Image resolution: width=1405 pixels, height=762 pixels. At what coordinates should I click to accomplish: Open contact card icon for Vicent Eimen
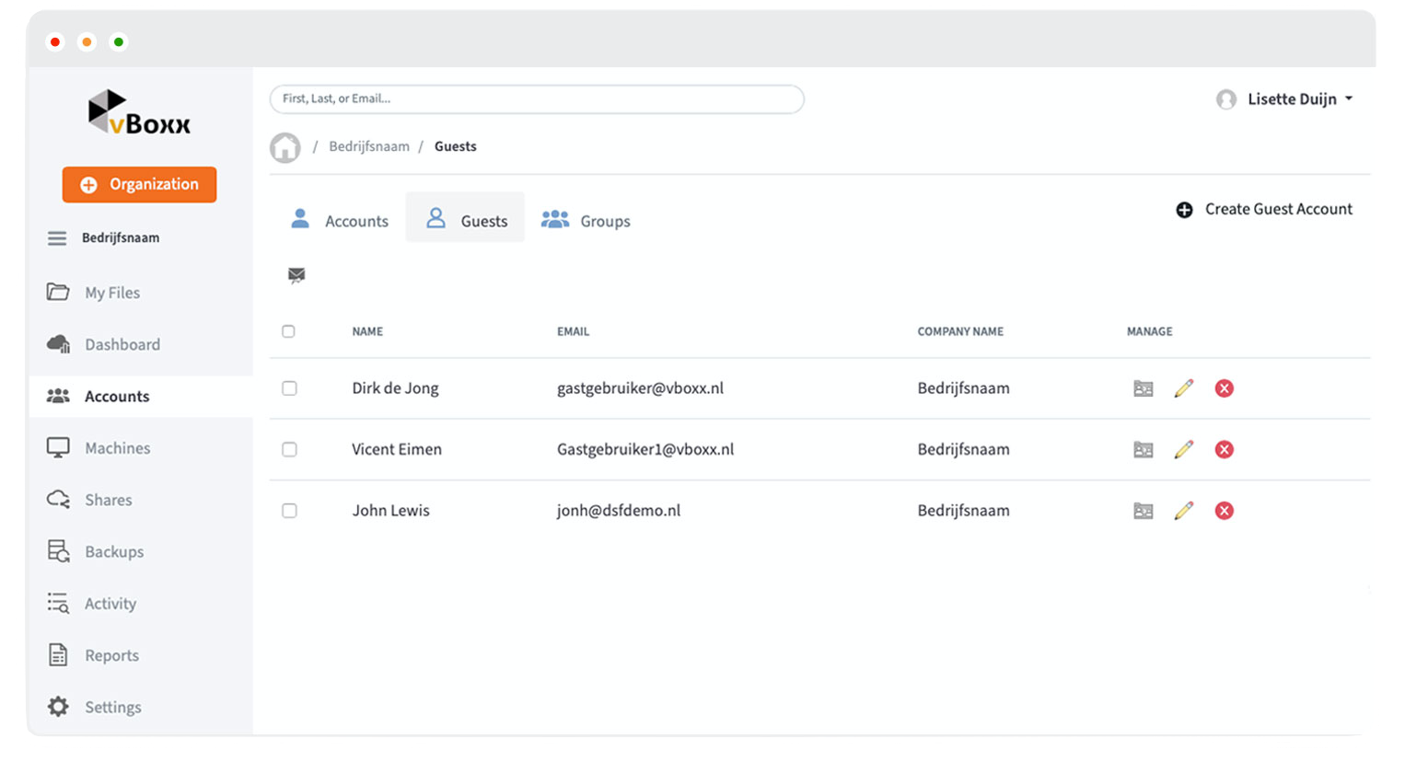pyautogui.click(x=1143, y=449)
